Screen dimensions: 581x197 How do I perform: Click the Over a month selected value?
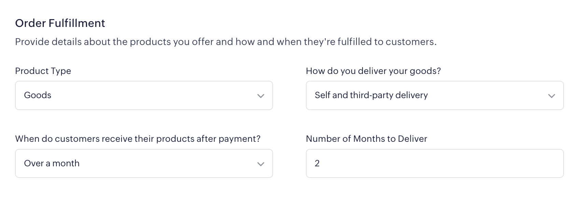coord(52,164)
